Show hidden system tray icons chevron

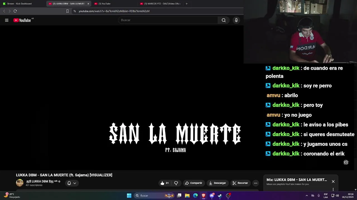click(x=307, y=196)
